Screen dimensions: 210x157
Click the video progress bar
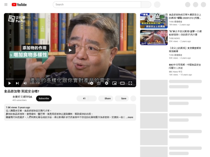[x=70, y=79]
